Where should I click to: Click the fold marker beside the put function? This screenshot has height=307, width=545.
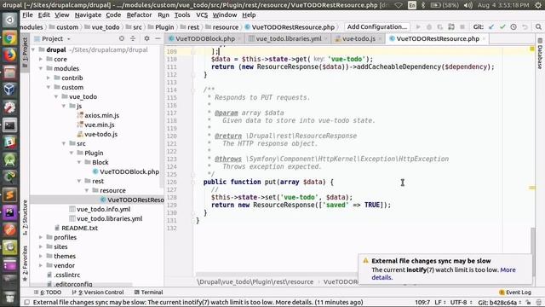pyautogui.click(x=193, y=182)
